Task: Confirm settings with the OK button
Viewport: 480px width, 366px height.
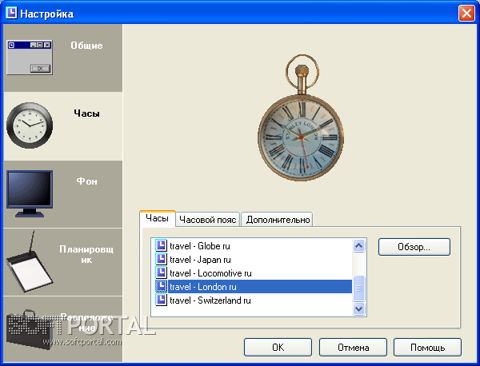Action: (x=278, y=348)
